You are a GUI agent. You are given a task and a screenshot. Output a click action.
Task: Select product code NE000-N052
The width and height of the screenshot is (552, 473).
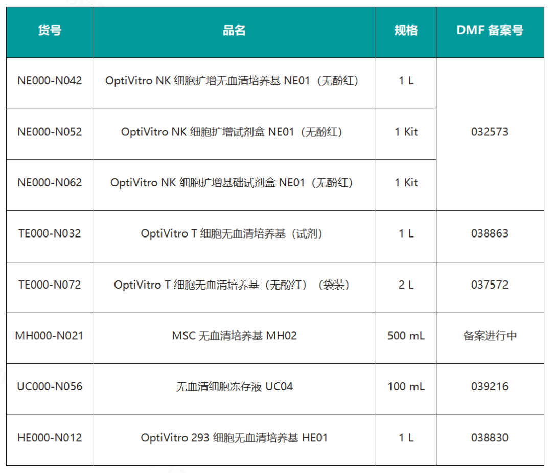tap(50, 132)
